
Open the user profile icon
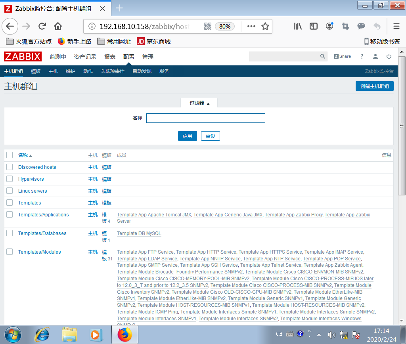tap(375, 56)
